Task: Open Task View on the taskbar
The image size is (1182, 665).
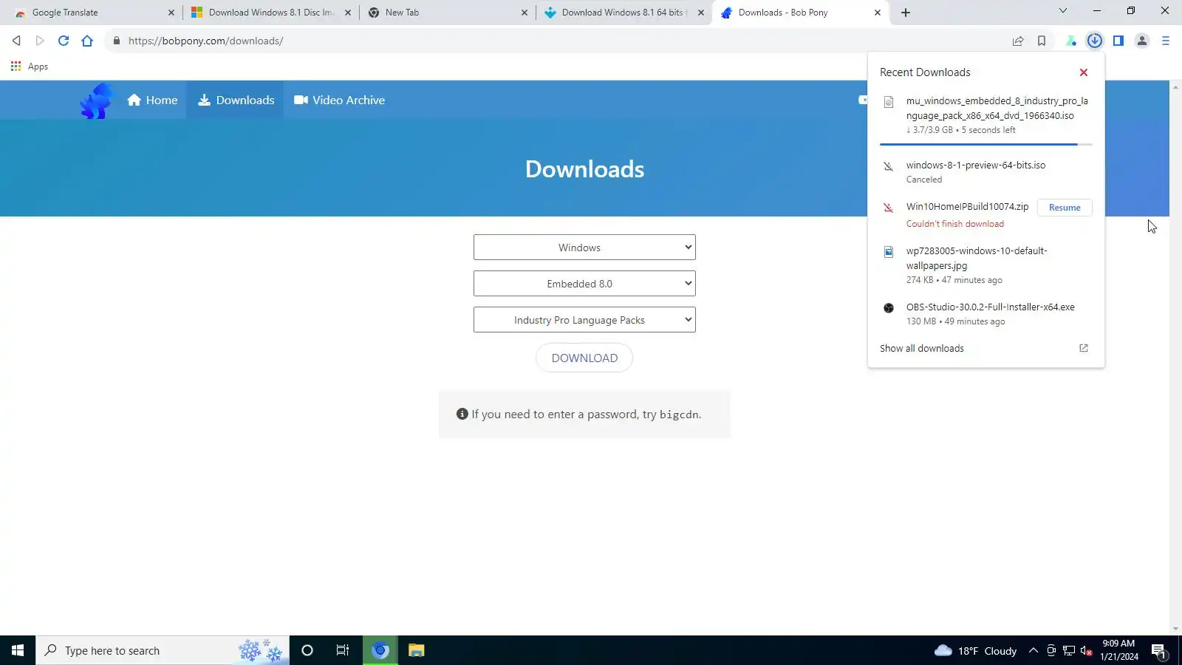Action: point(343,650)
